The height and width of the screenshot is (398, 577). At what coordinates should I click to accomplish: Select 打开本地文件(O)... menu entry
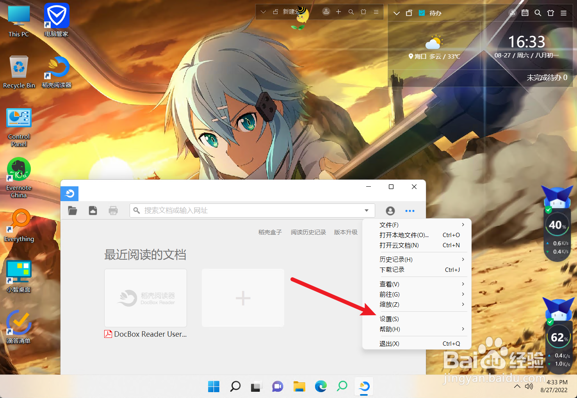coord(417,235)
